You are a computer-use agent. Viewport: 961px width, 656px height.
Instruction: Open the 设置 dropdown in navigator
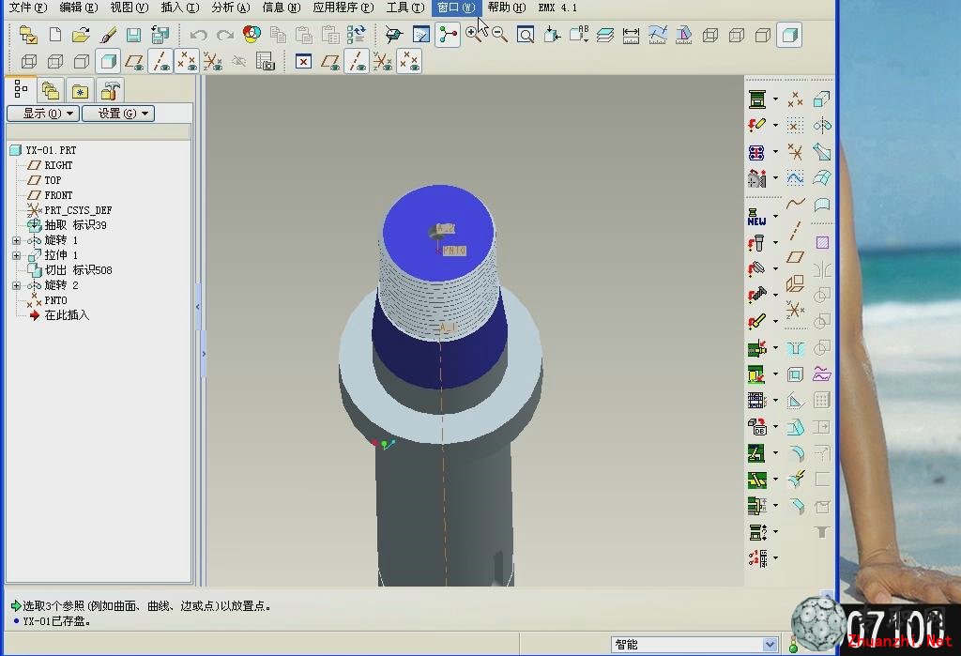(x=118, y=114)
